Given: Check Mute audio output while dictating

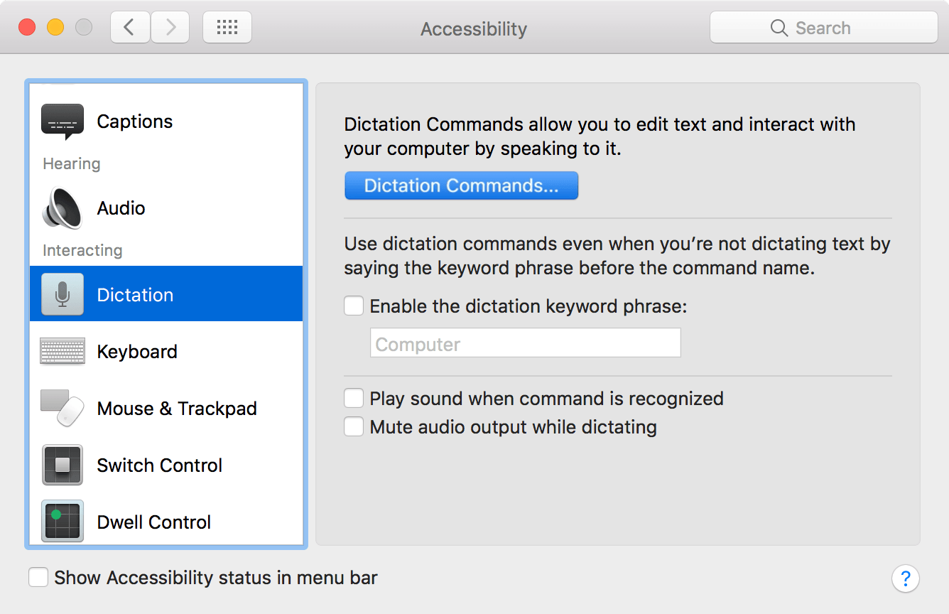Looking at the screenshot, I should pyautogui.click(x=354, y=427).
